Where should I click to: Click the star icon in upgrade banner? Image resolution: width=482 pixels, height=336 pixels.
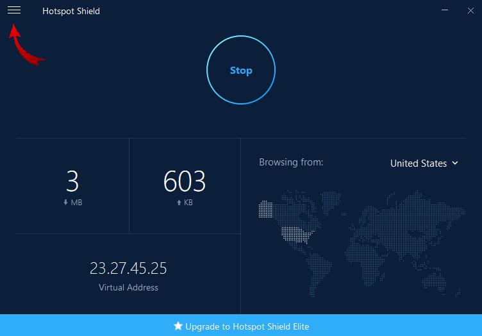pos(178,326)
